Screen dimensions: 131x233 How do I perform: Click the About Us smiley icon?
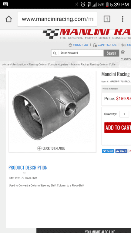[70, 45]
